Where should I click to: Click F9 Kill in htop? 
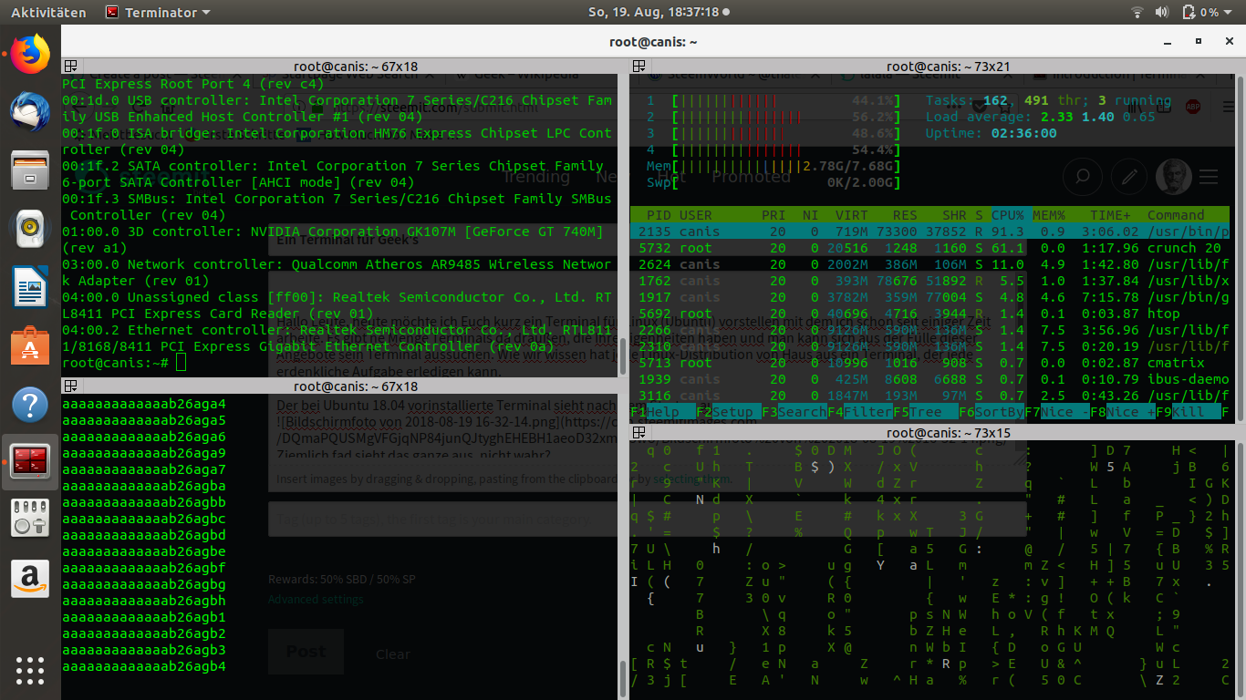[x=1189, y=412]
